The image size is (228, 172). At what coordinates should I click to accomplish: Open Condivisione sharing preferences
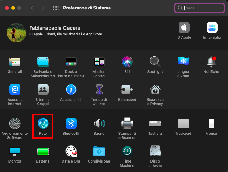click(99, 151)
